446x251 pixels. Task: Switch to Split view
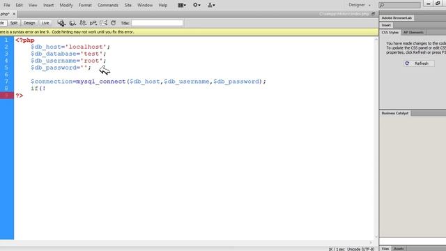[14, 23]
